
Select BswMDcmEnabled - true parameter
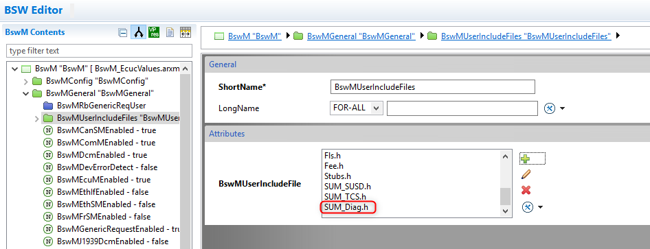[x=102, y=155]
